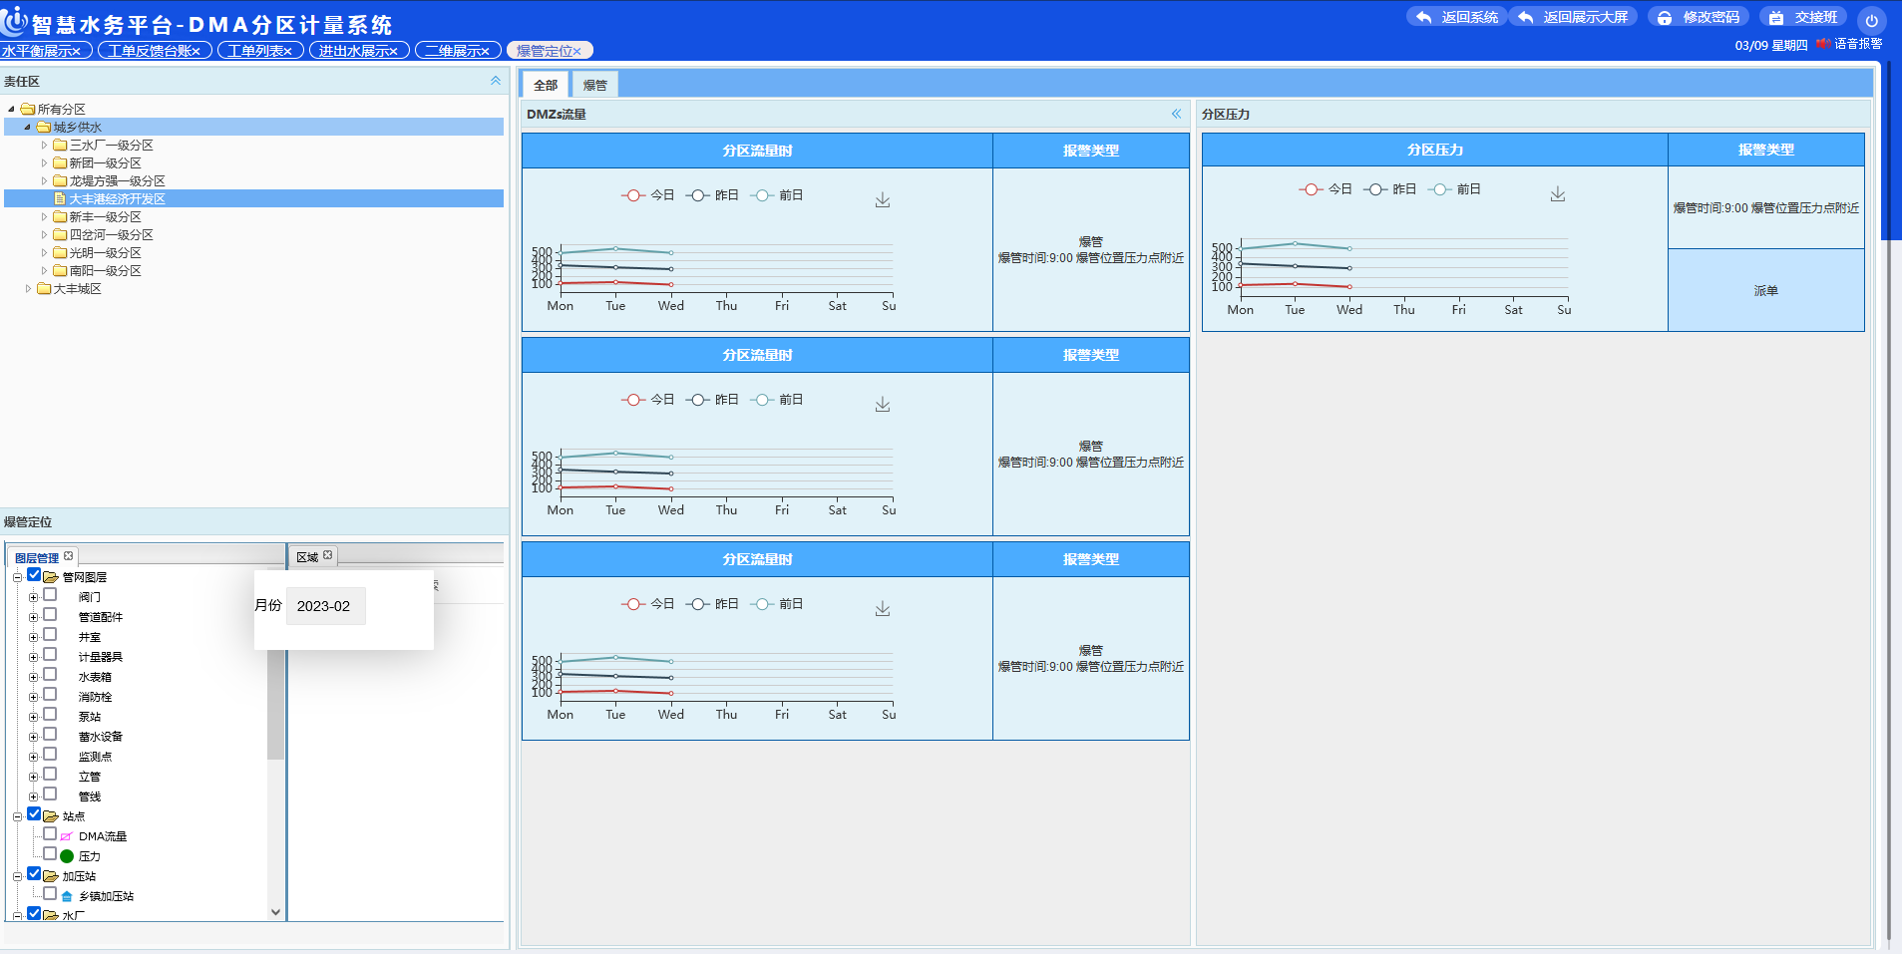Click the download icon on the first 分区流量时 chart
1902x954 pixels.
pos(882,199)
